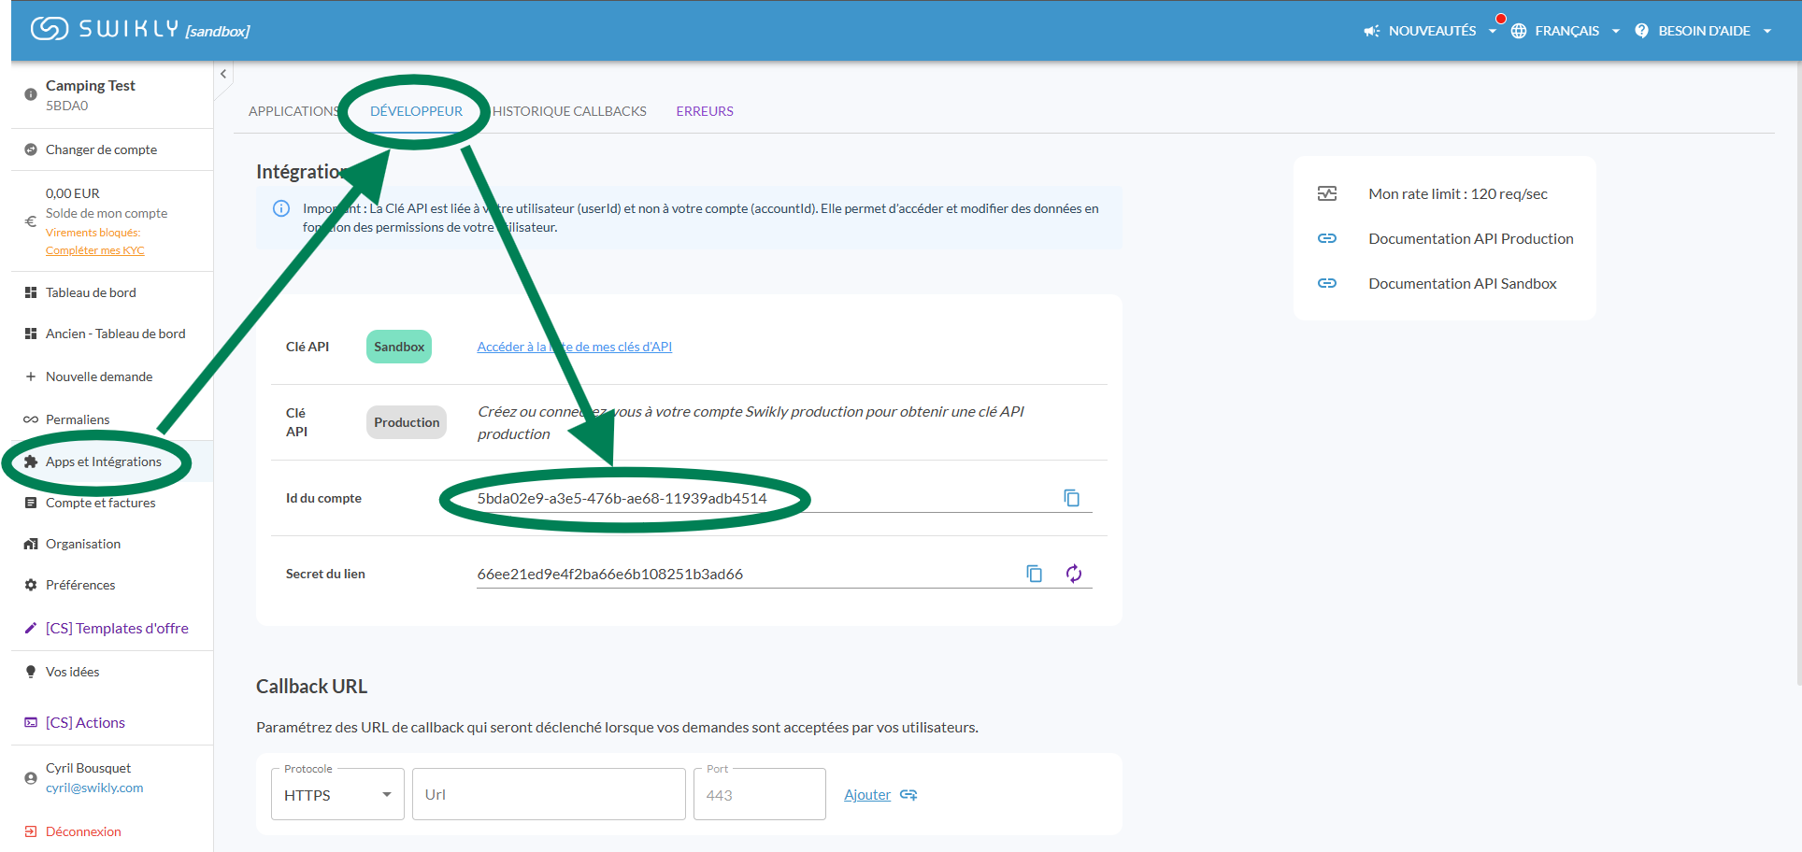Copy the link secret value
This screenshot has height=852, width=1802.
pyautogui.click(x=1034, y=574)
